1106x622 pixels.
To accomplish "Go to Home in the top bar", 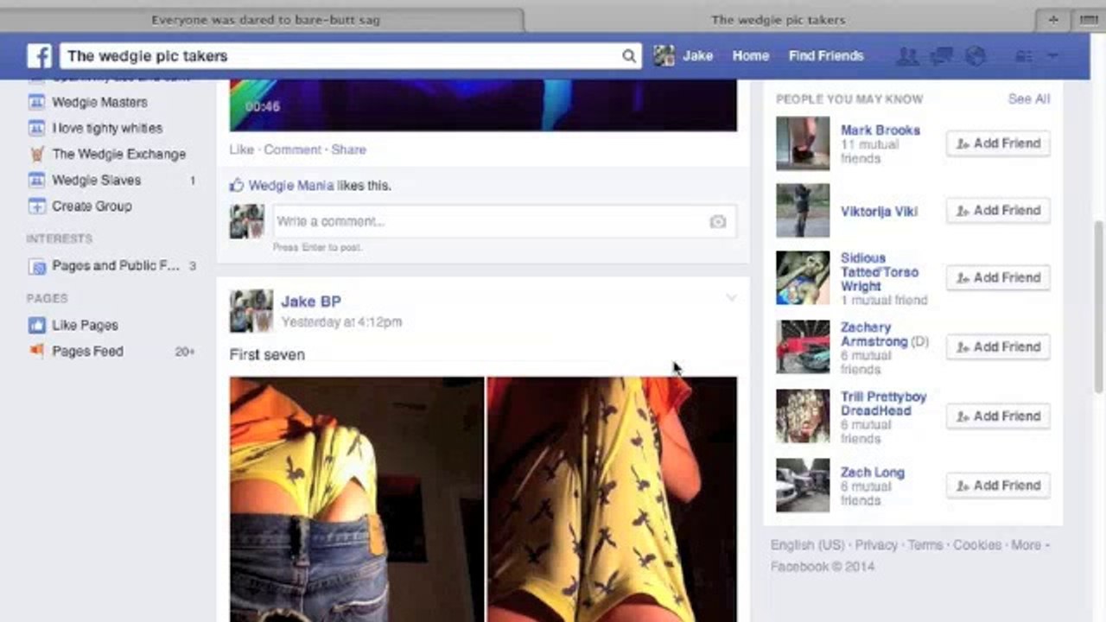I will pos(751,56).
